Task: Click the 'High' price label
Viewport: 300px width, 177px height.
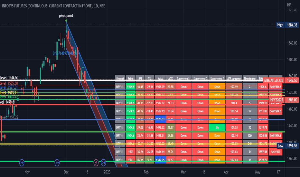Action: coord(280,25)
